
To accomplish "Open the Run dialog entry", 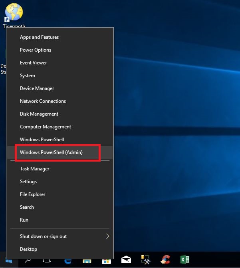I will point(60,220).
